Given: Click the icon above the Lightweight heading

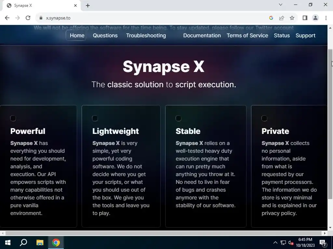Looking at the screenshot, I should [x=95, y=118].
